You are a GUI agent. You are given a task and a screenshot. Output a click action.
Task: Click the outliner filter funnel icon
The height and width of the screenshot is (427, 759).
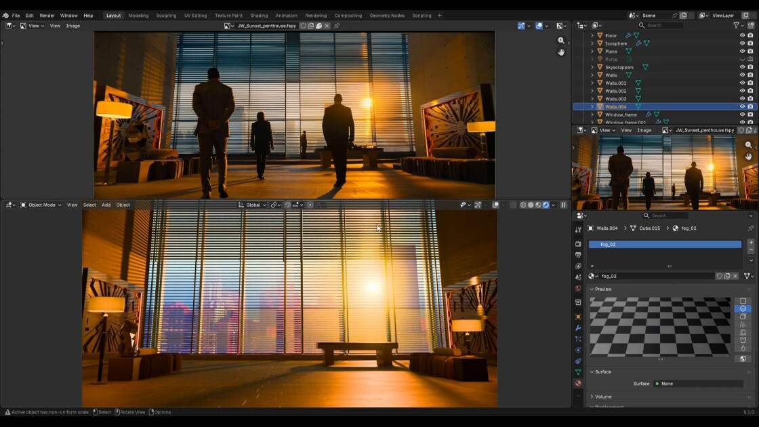tap(736, 25)
